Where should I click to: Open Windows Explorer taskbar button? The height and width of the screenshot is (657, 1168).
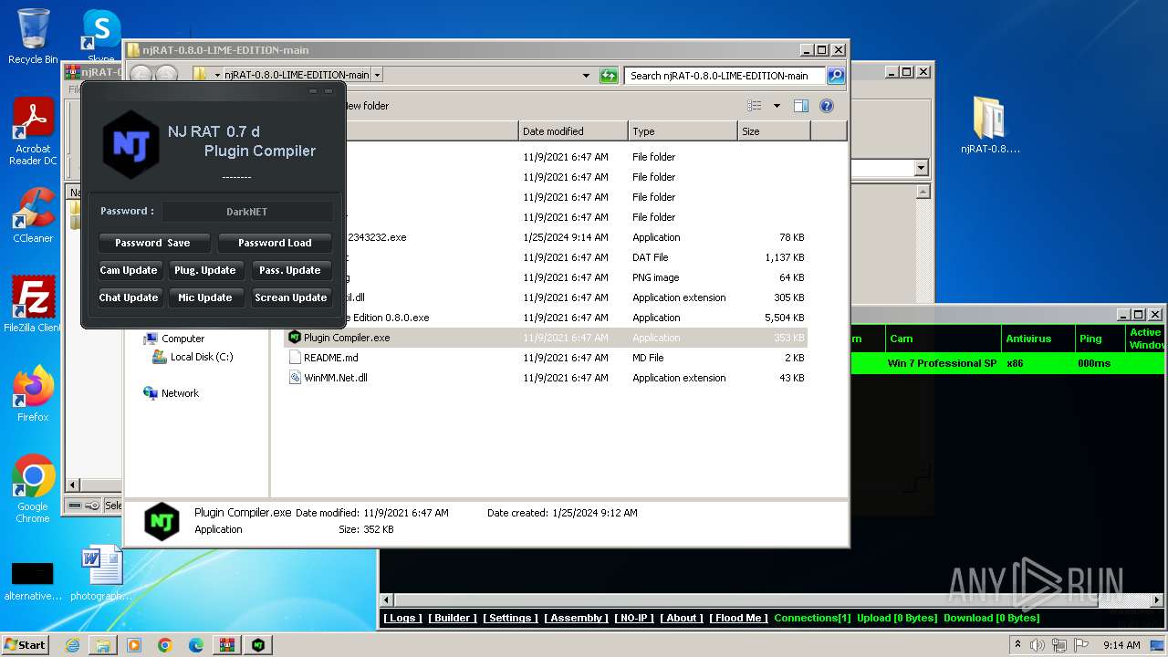(x=103, y=645)
